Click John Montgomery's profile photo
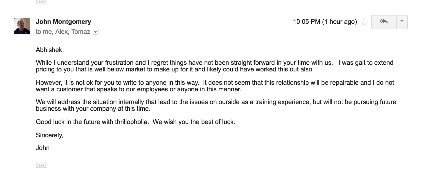 22,26
